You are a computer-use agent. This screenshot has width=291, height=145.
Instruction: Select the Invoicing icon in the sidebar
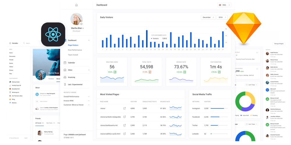click(x=65, y=77)
